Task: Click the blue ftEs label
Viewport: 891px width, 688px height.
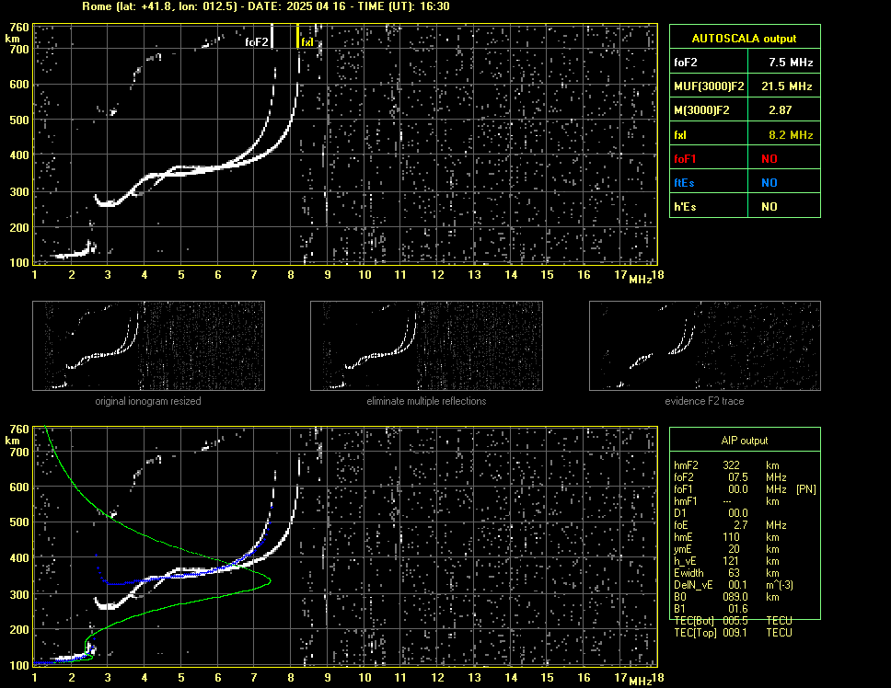Action: pos(684,183)
